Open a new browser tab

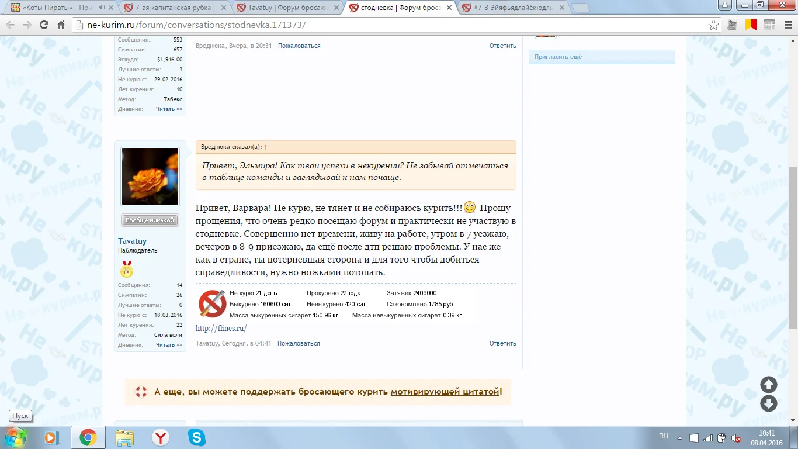click(x=581, y=8)
